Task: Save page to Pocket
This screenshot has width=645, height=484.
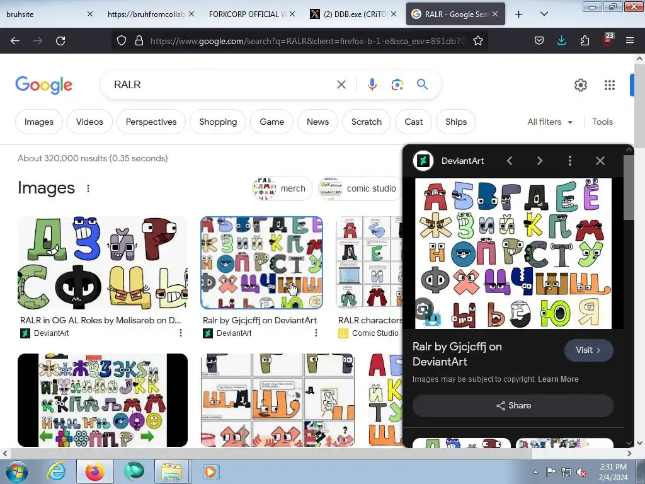Action: pos(539,40)
